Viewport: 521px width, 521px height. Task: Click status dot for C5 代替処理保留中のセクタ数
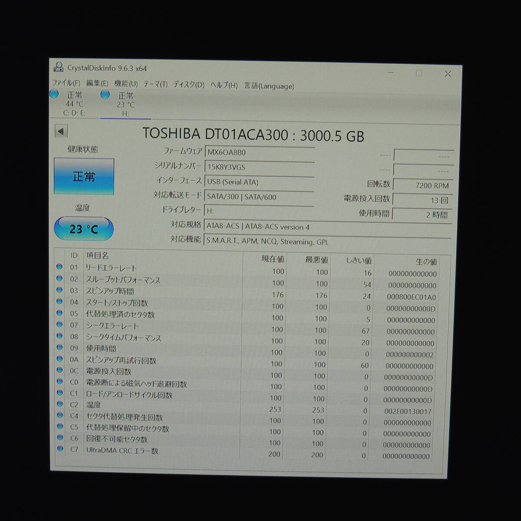59,426
